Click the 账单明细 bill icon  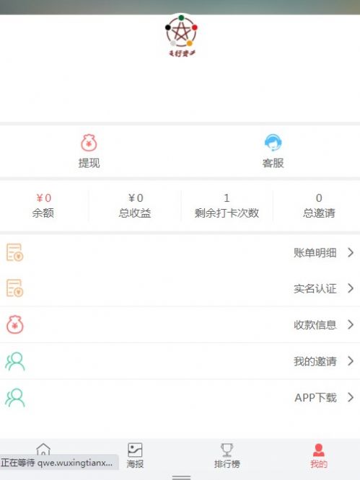point(14,252)
